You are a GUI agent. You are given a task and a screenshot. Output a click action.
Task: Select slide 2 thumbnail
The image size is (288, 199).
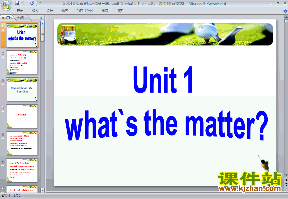22,62
